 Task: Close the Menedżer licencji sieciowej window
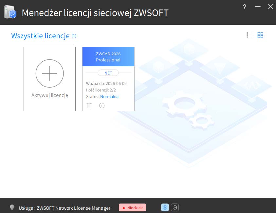(270, 7)
